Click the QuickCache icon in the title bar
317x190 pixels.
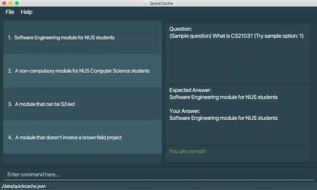tap(145, 3)
